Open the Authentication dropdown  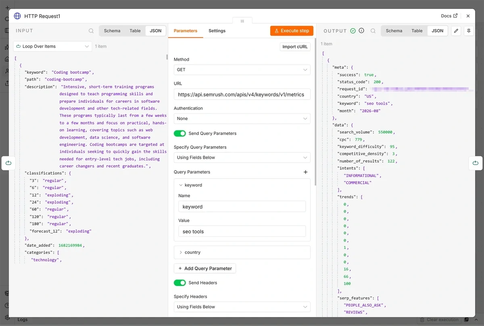coord(242,119)
